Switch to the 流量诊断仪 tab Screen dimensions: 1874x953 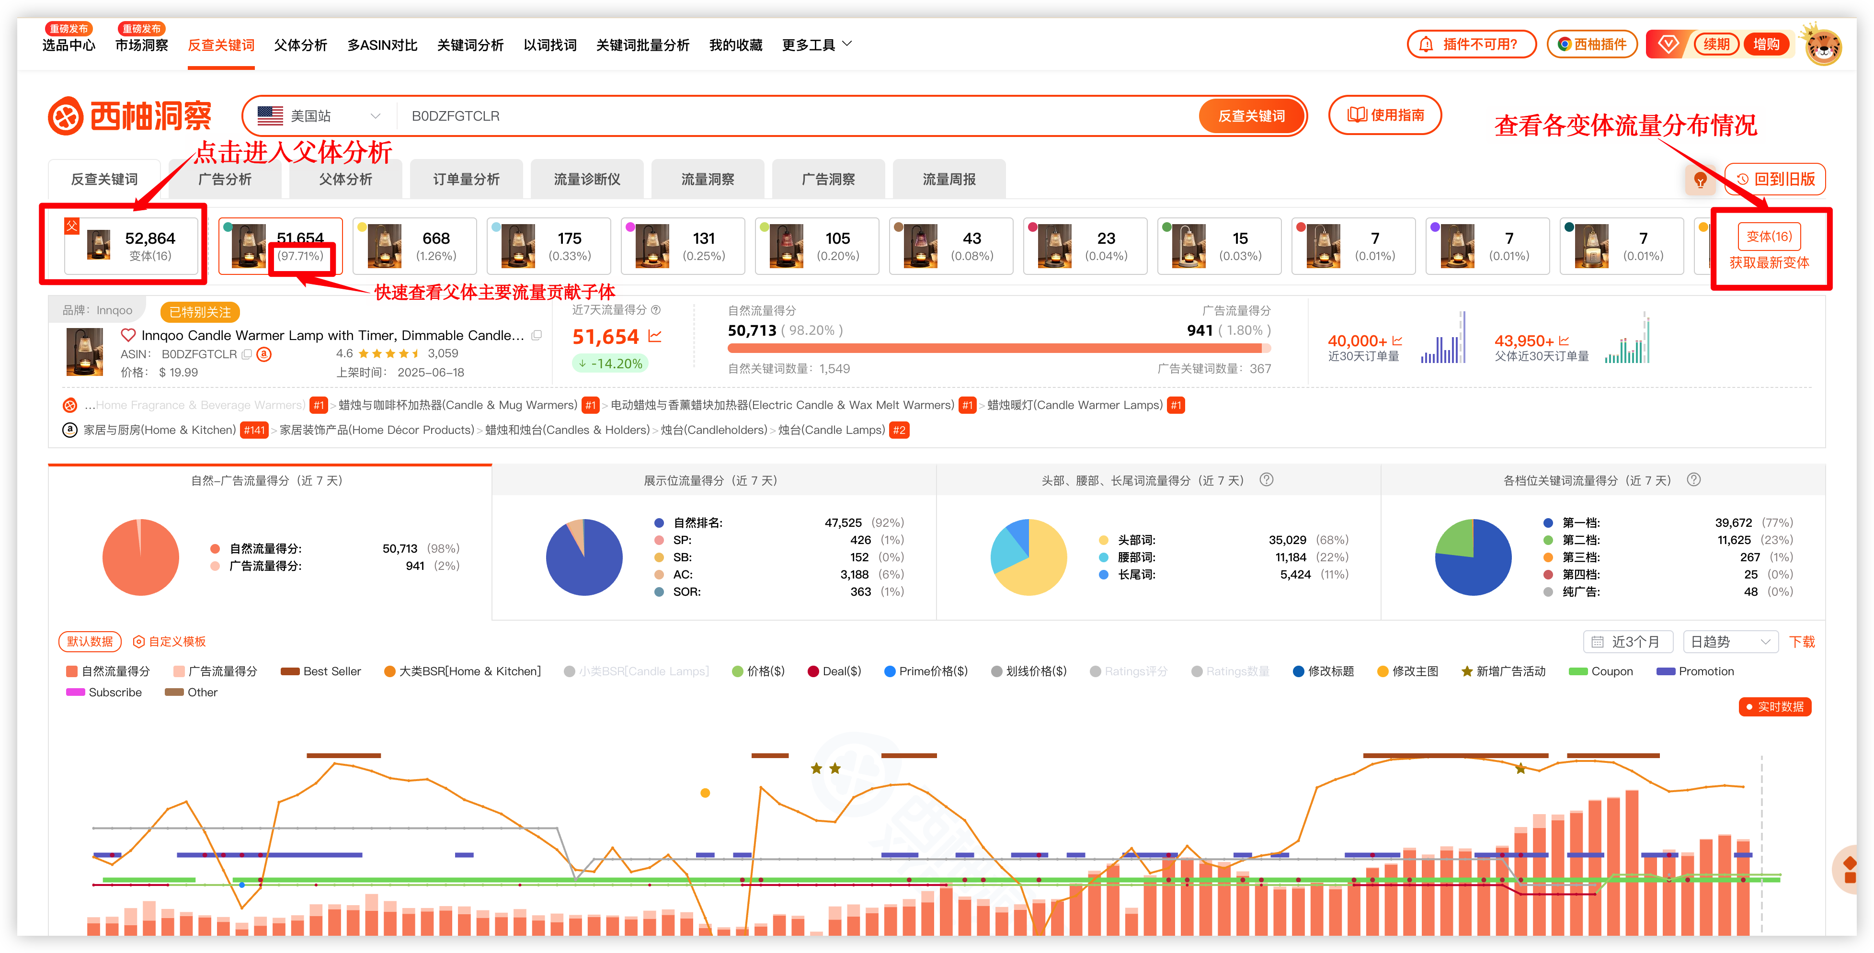pyautogui.click(x=587, y=179)
